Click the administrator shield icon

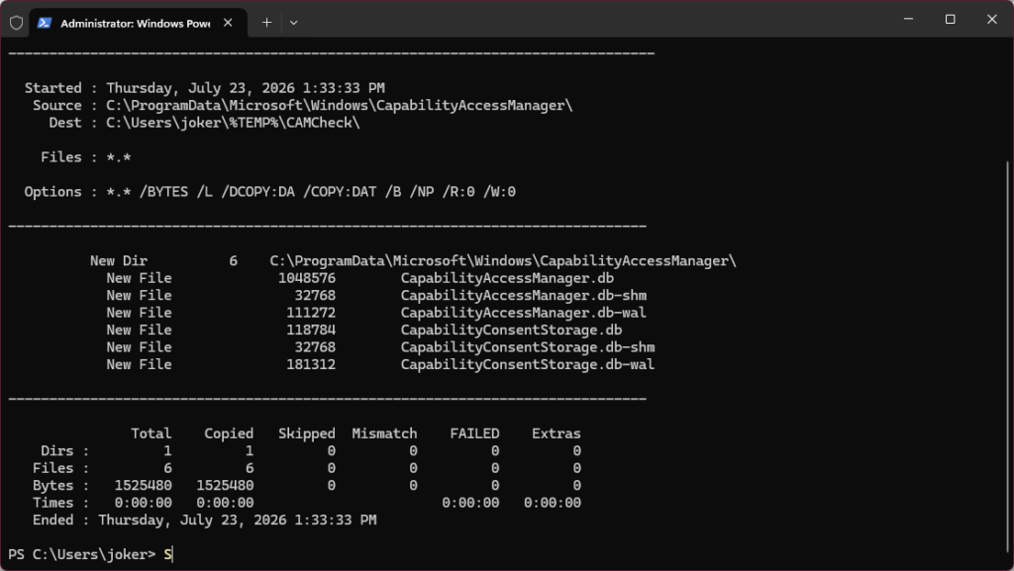16,23
